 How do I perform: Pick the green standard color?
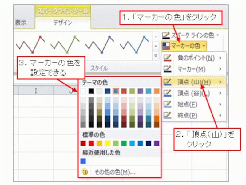click(124, 143)
